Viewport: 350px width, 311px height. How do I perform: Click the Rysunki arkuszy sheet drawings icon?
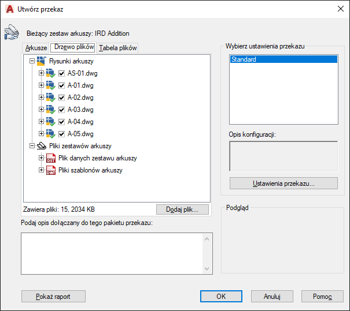pos(41,61)
